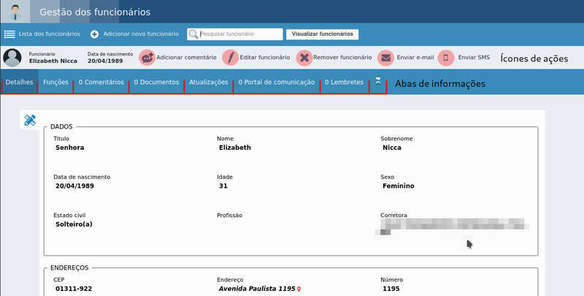584x296 pixels.
Task: Click Elizabeth Nicca profile picture
Action: click(x=12, y=58)
